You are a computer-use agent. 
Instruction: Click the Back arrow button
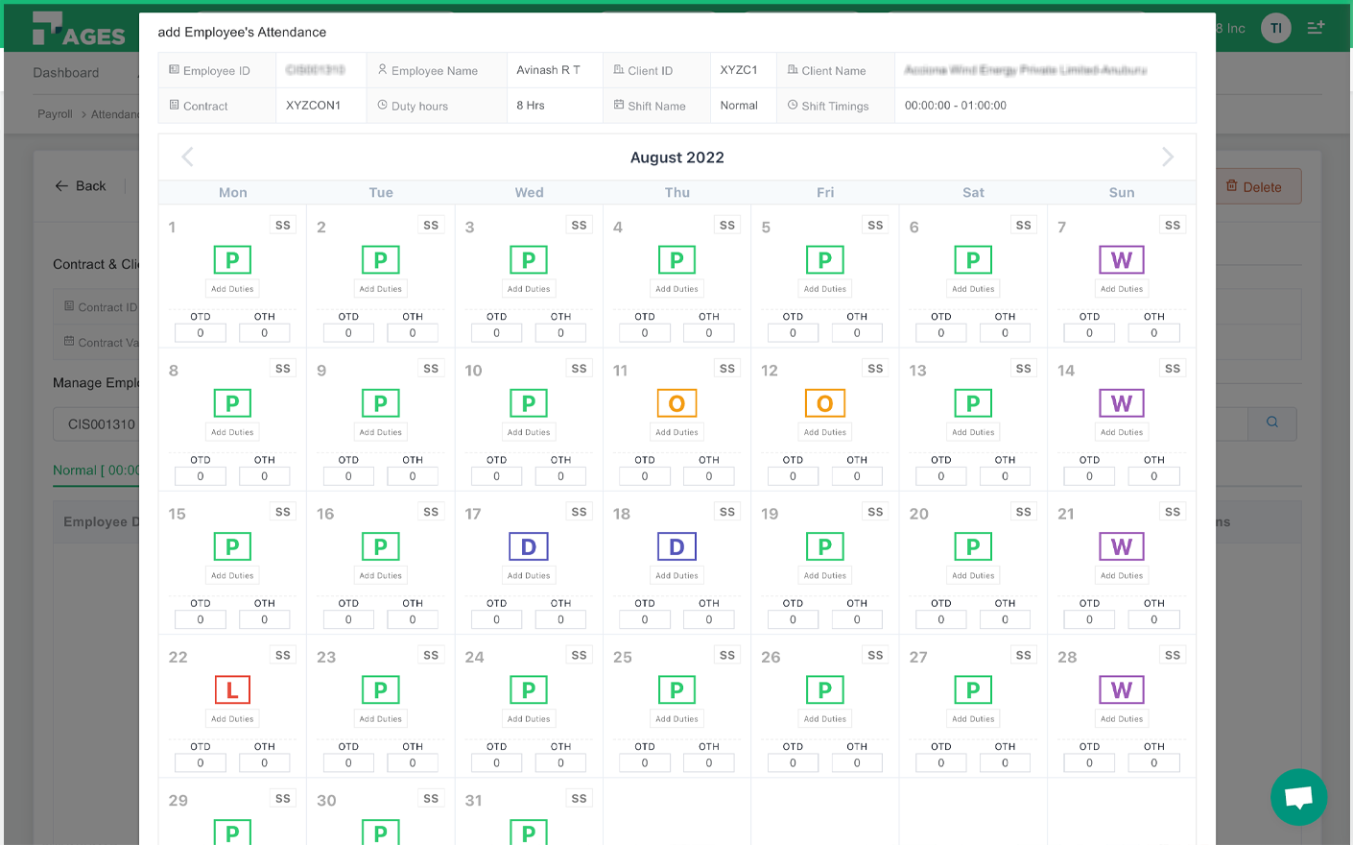pyautogui.click(x=81, y=186)
